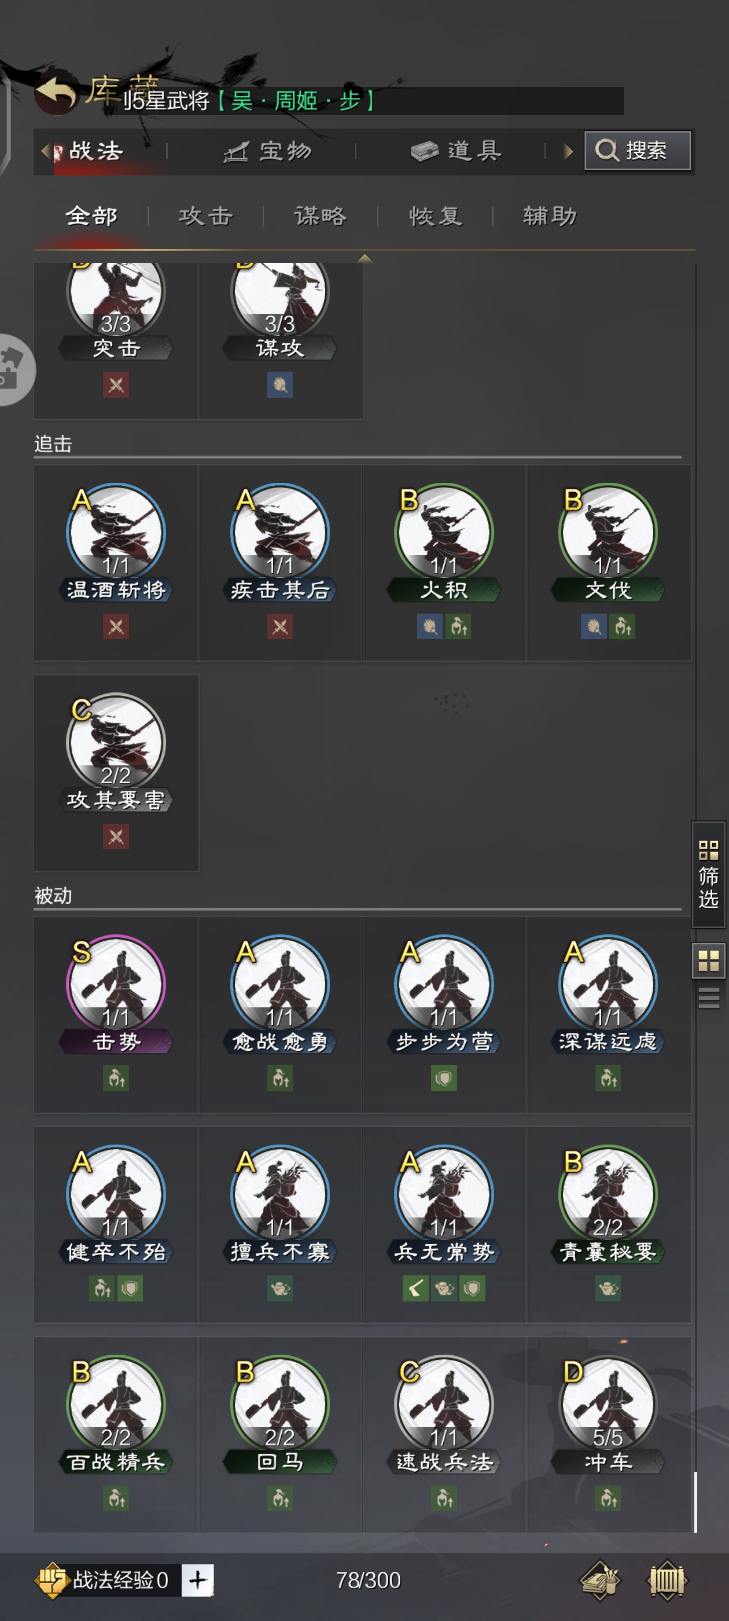
Task: Show next categories with right arrow
Action: pos(568,151)
